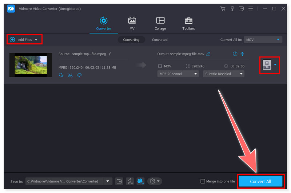Open the shopping cart purchase icon
291x193 pixels.
[x=223, y=8]
